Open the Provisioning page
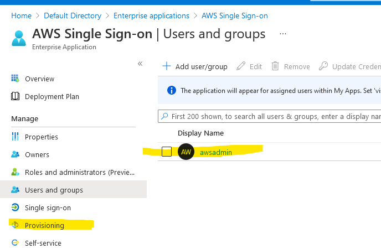381x249 pixels. click(44, 225)
